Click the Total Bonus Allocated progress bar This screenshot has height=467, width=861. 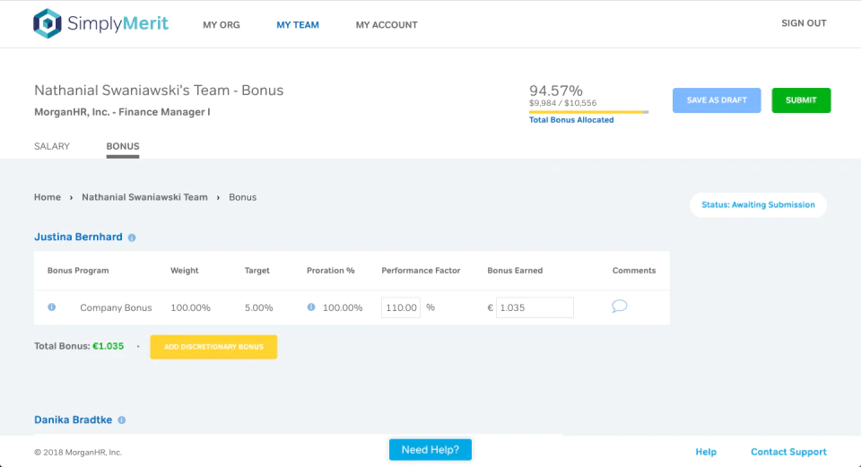(x=588, y=112)
